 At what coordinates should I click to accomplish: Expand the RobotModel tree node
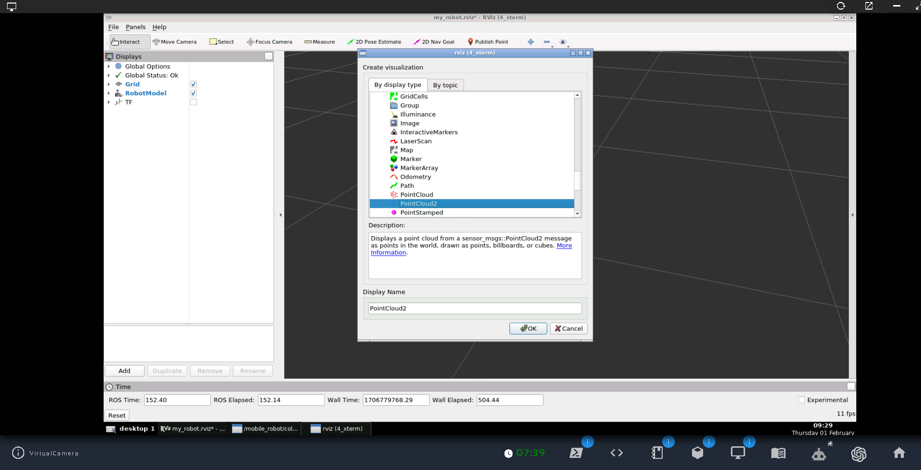(x=109, y=93)
